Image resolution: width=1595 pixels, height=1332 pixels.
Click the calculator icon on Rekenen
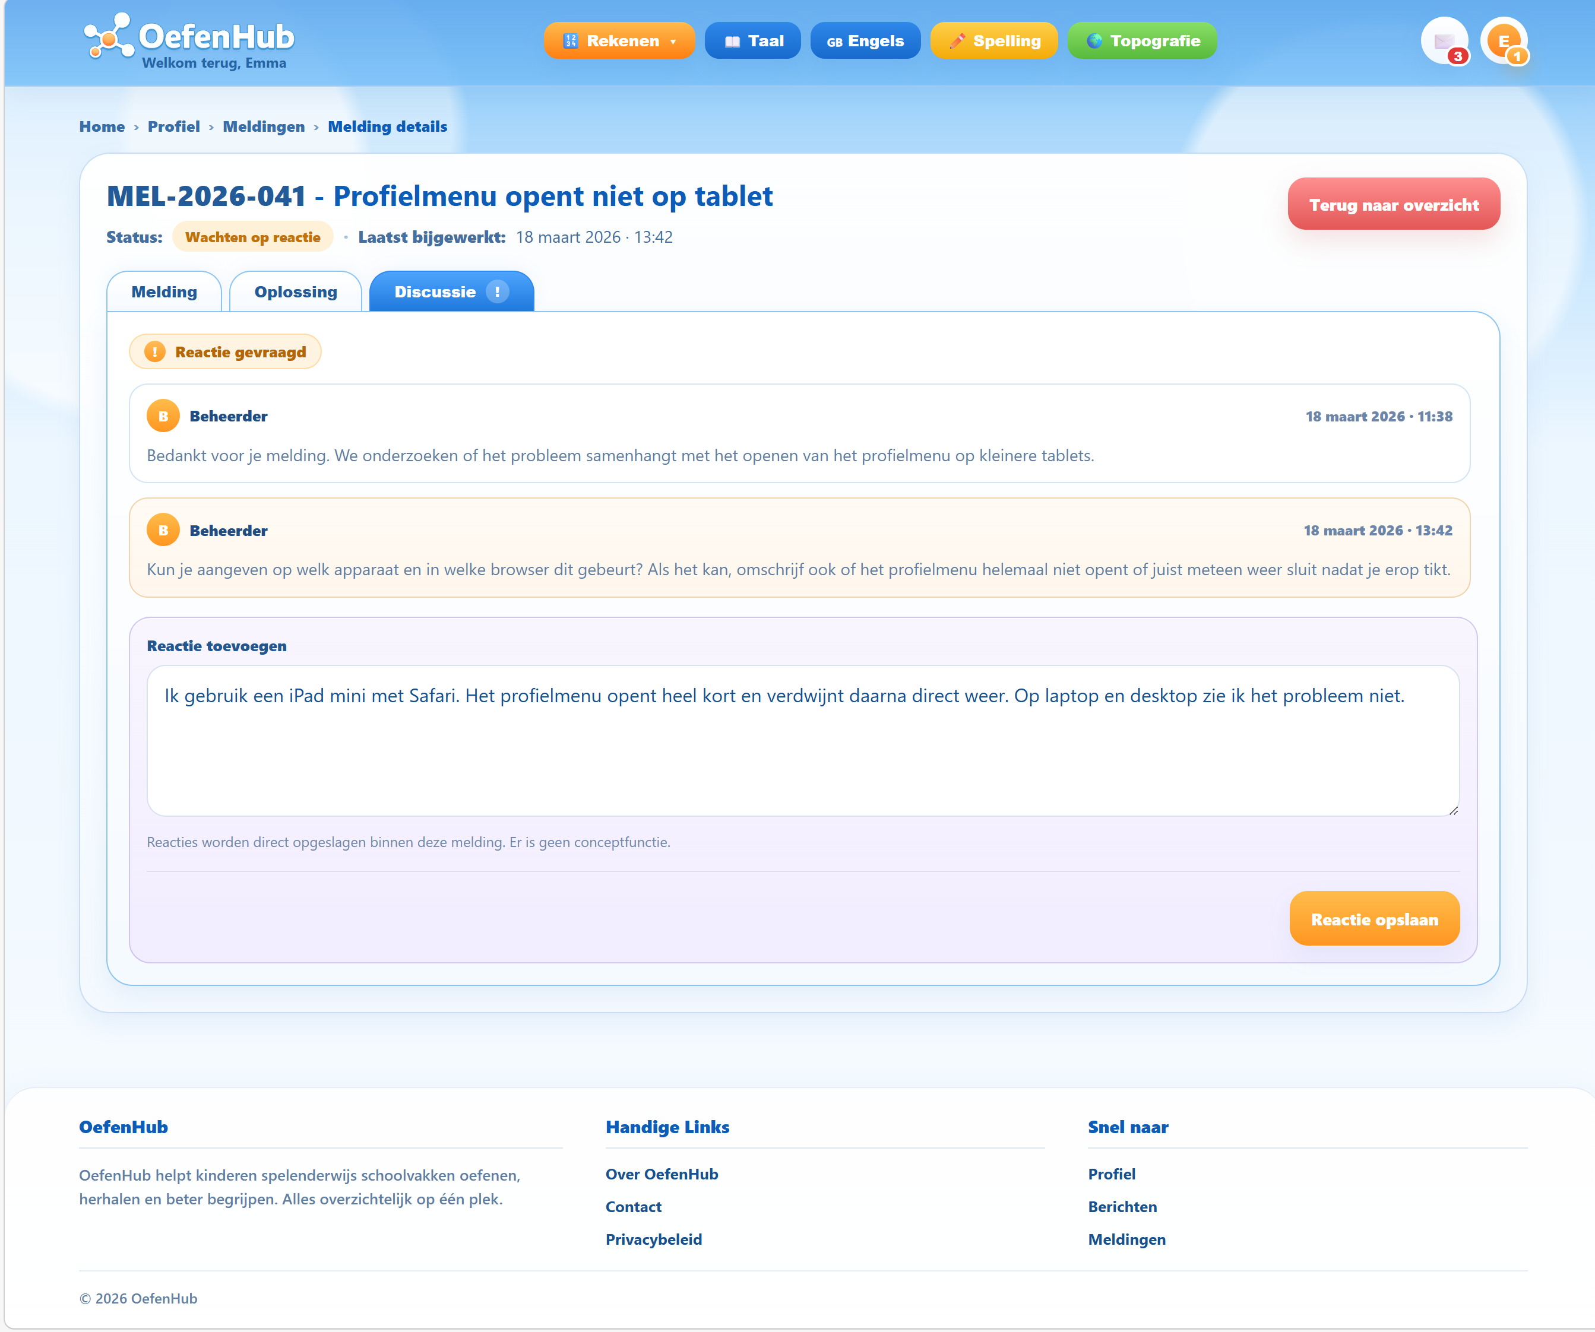click(x=571, y=41)
